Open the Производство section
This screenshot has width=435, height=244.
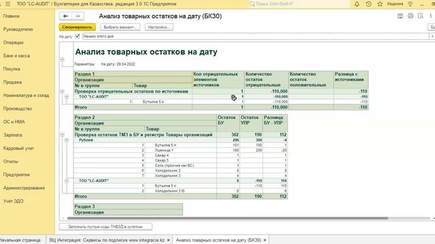18,108
